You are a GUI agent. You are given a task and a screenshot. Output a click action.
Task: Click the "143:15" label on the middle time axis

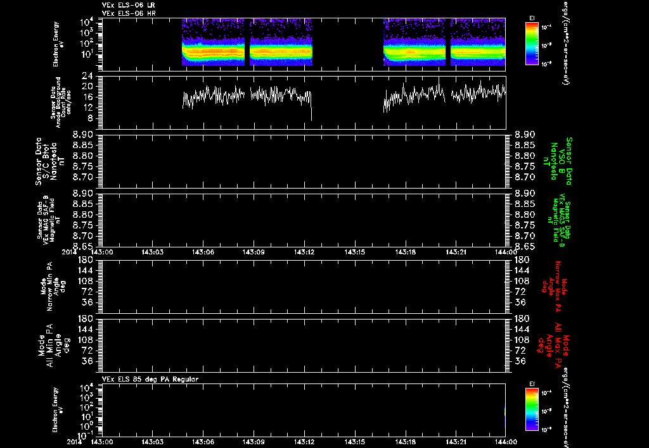(355, 251)
